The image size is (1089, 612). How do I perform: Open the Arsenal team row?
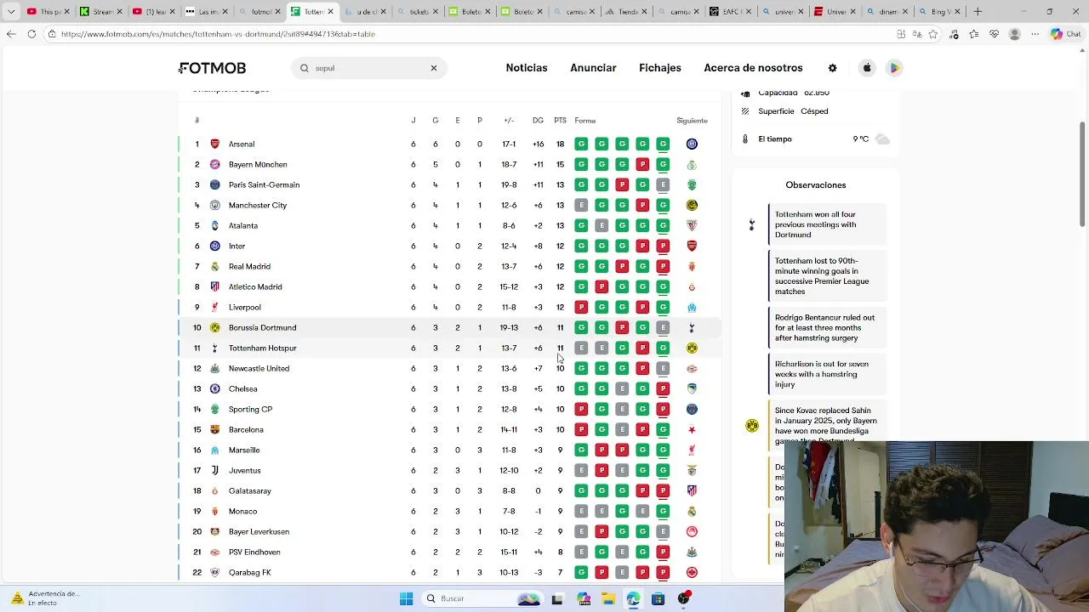coord(449,144)
